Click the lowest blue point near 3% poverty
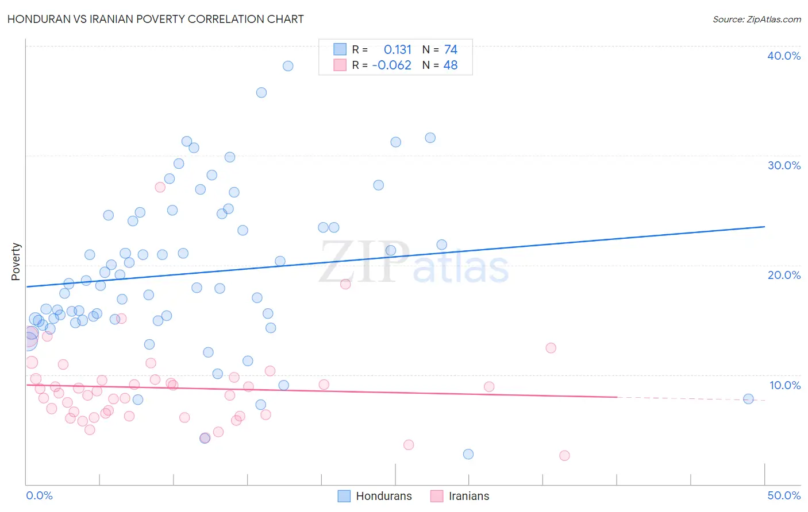The width and height of the screenshot is (808, 512). [x=468, y=454]
